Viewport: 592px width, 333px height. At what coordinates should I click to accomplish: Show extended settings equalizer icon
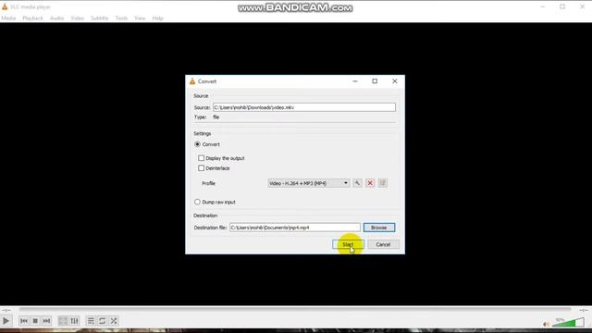point(74,321)
